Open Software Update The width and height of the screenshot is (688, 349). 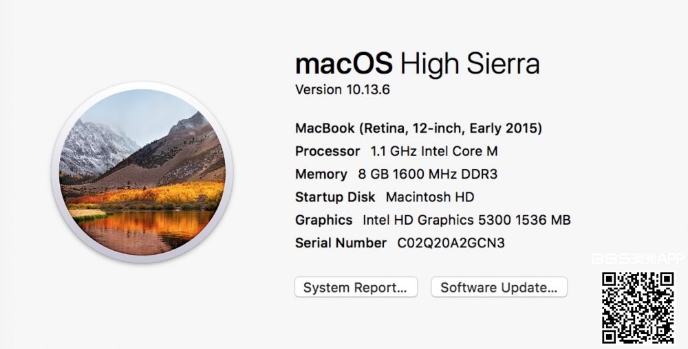click(499, 288)
